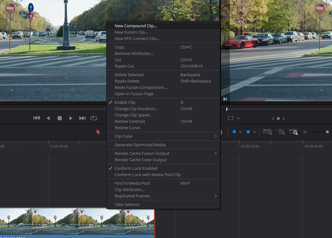This screenshot has width=332, height=238.
Task: Click the zoom out minus button
Action: coord(305,132)
